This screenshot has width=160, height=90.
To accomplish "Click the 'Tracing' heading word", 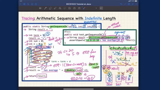I will point(28,18).
